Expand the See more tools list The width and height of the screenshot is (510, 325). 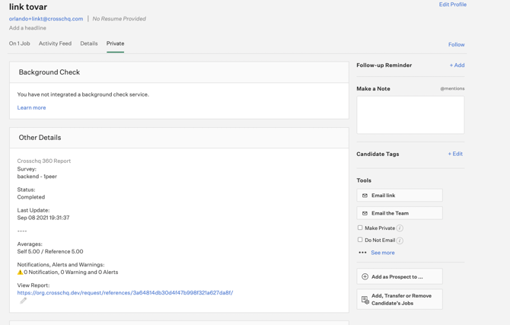(x=382, y=253)
